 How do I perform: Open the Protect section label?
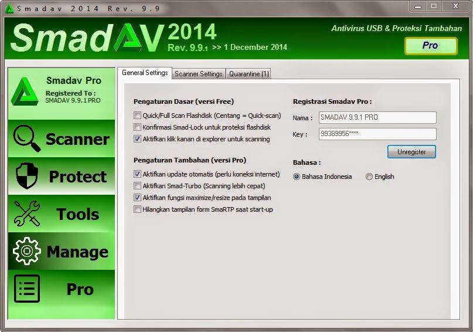[x=78, y=177]
